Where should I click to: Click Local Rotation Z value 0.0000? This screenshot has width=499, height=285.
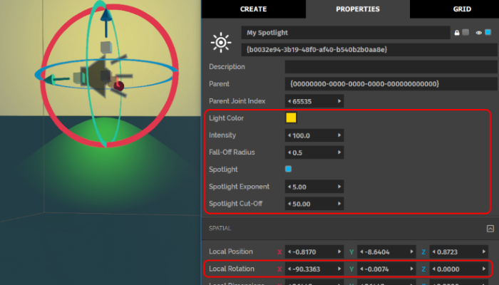tap(448, 269)
